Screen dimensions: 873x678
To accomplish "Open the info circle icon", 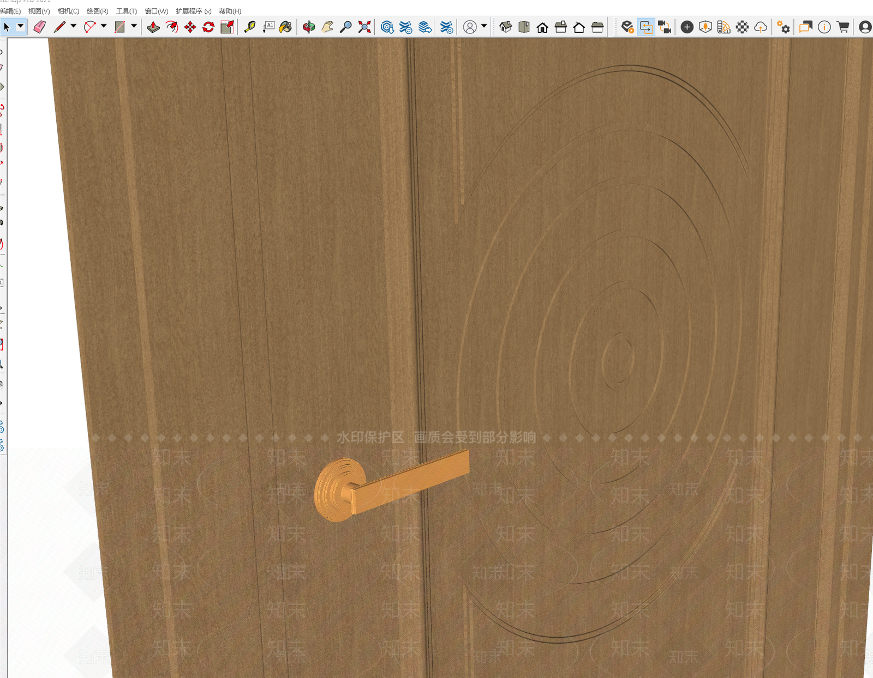I will click(824, 27).
